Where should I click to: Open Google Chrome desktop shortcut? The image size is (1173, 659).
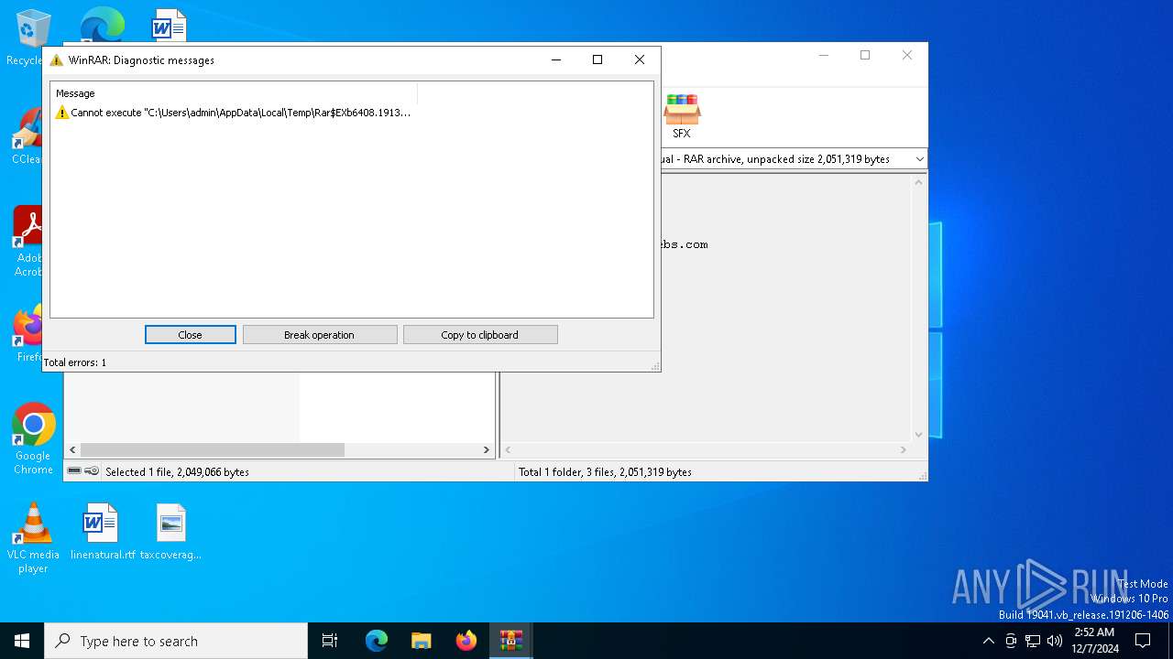(33, 438)
